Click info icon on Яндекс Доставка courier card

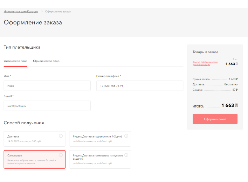click(126, 136)
